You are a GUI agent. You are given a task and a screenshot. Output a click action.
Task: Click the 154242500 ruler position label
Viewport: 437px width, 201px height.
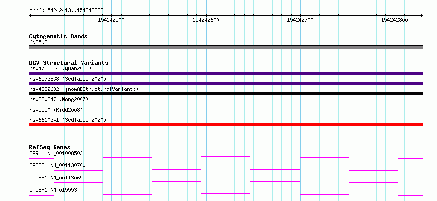click(111, 20)
